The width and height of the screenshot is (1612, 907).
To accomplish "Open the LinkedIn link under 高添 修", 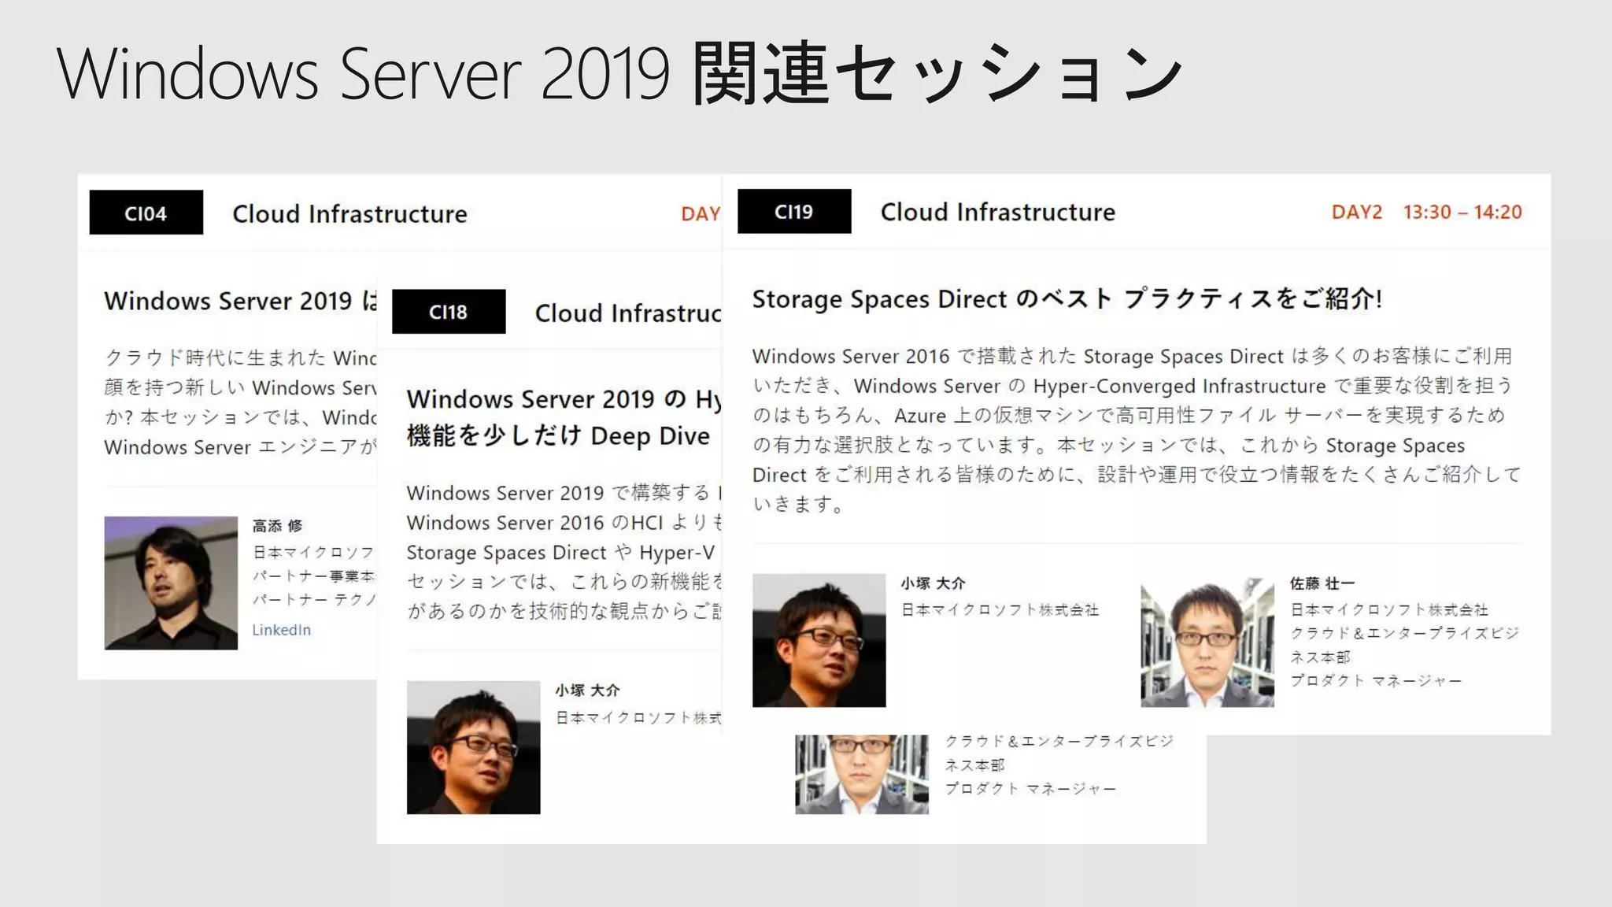I will tap(281, 630).
